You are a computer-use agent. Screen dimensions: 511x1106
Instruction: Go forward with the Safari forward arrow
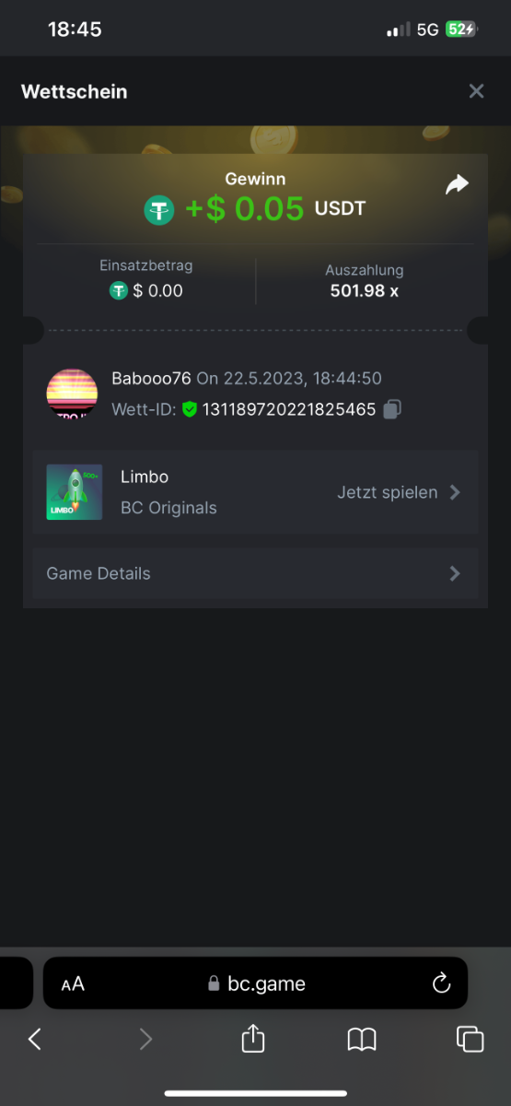[x=145, y=1039]
